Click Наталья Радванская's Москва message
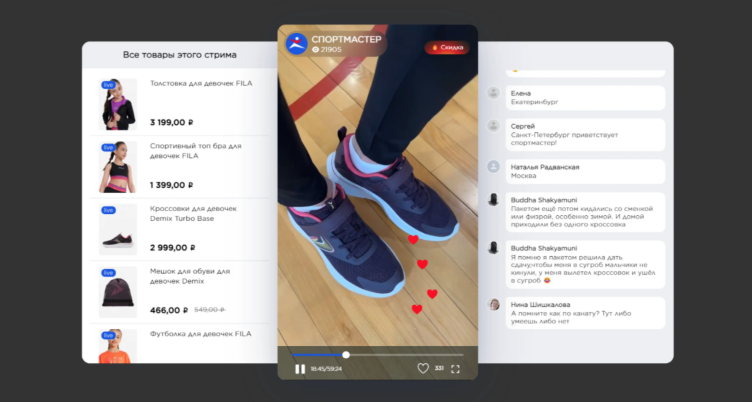Screen dimensions: 752x402 pos(585,171)
